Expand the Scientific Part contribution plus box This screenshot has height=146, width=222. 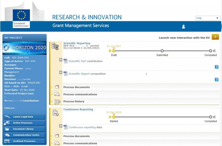tap(61, 60)
